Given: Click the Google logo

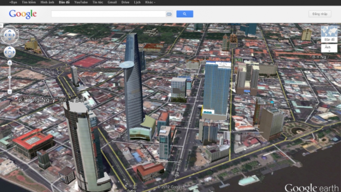Looking at the screenshot, I should [x=23, y=14].
